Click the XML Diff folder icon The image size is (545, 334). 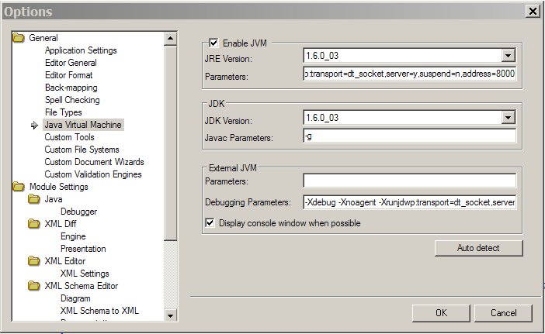(34, 224)
